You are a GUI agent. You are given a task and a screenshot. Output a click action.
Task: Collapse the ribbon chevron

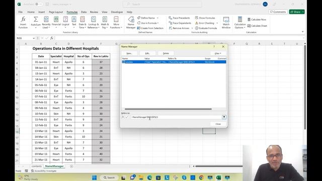pos(302,32)
